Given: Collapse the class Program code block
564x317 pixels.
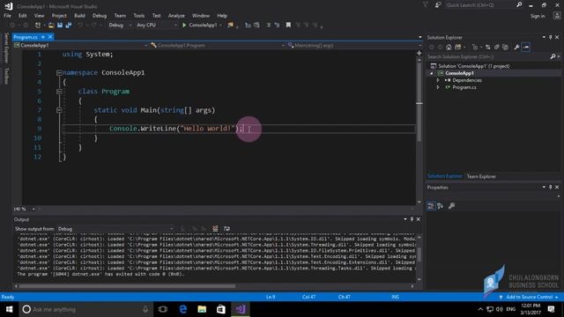Looking at the screenshot, I should (x=59, y=92).
